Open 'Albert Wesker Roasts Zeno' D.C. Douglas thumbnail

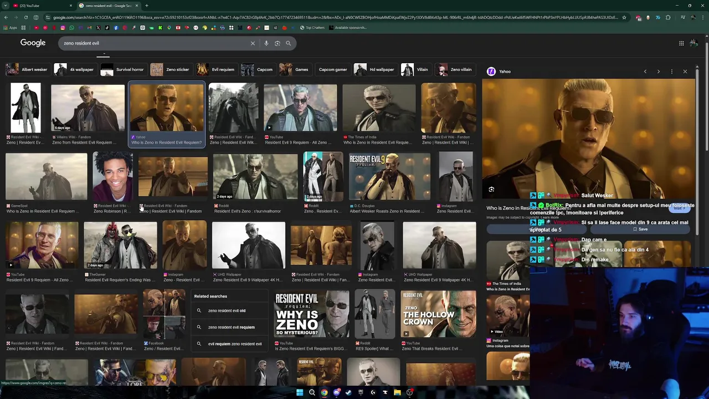[389, 177]
